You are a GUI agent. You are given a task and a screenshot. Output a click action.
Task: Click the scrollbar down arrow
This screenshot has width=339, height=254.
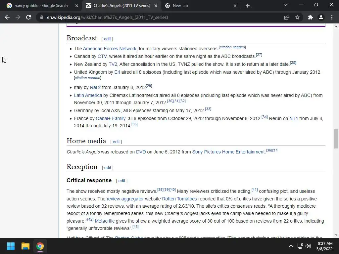point(336,235)
